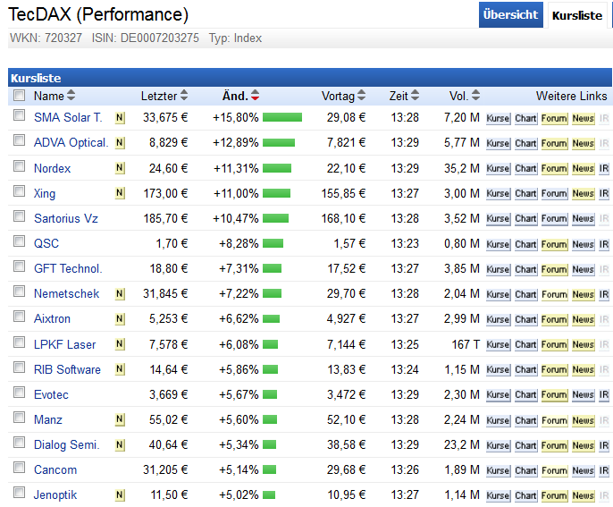Image resolution: width=613 pixels, height=507 pixels.
Task: Toggle the select-all checkbox in the header row
Action: coord(19,96)
